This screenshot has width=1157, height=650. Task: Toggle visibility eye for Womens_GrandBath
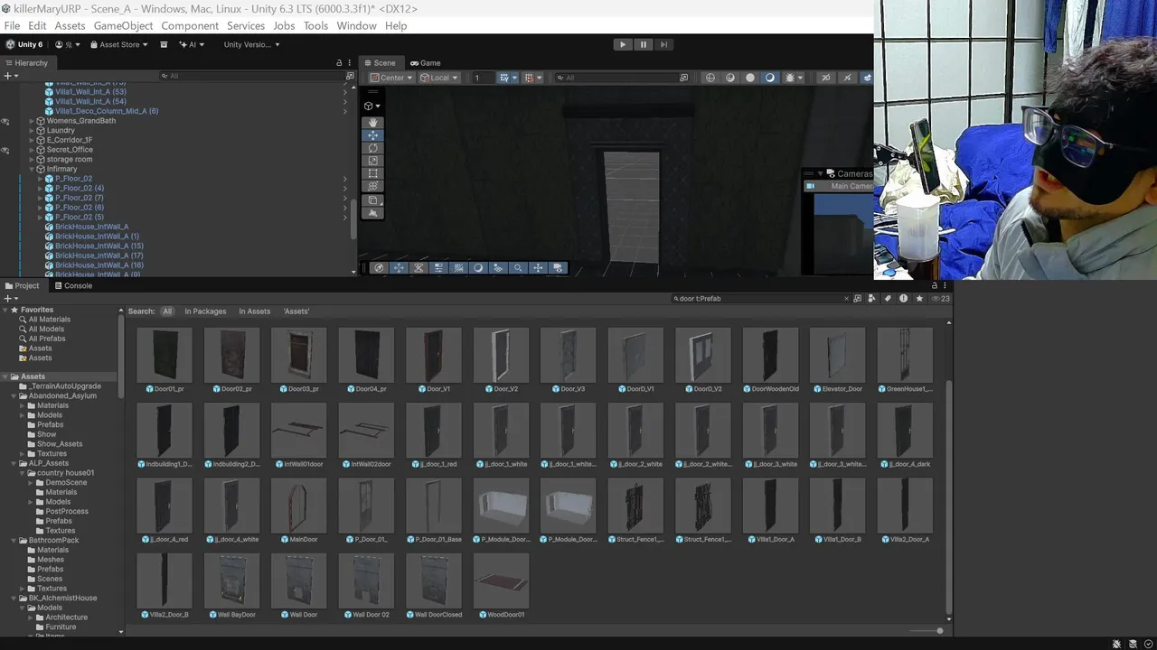coord(5,121)
